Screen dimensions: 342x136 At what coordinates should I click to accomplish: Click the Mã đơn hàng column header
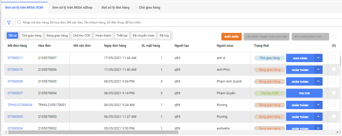tap(17, 46)
